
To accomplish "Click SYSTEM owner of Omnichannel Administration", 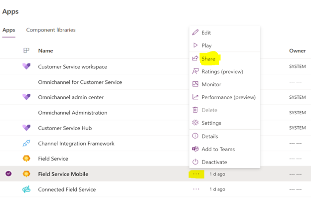I will coord(298,113).
